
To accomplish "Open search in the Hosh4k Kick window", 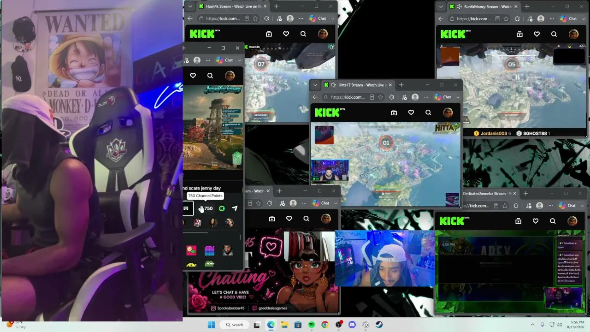I will point(303,34).
